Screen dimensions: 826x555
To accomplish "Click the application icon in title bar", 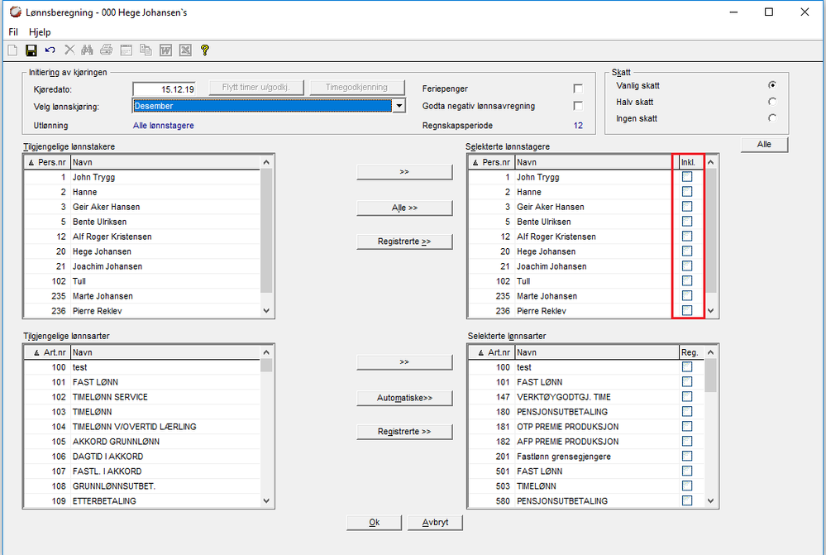I will point(15,12).
